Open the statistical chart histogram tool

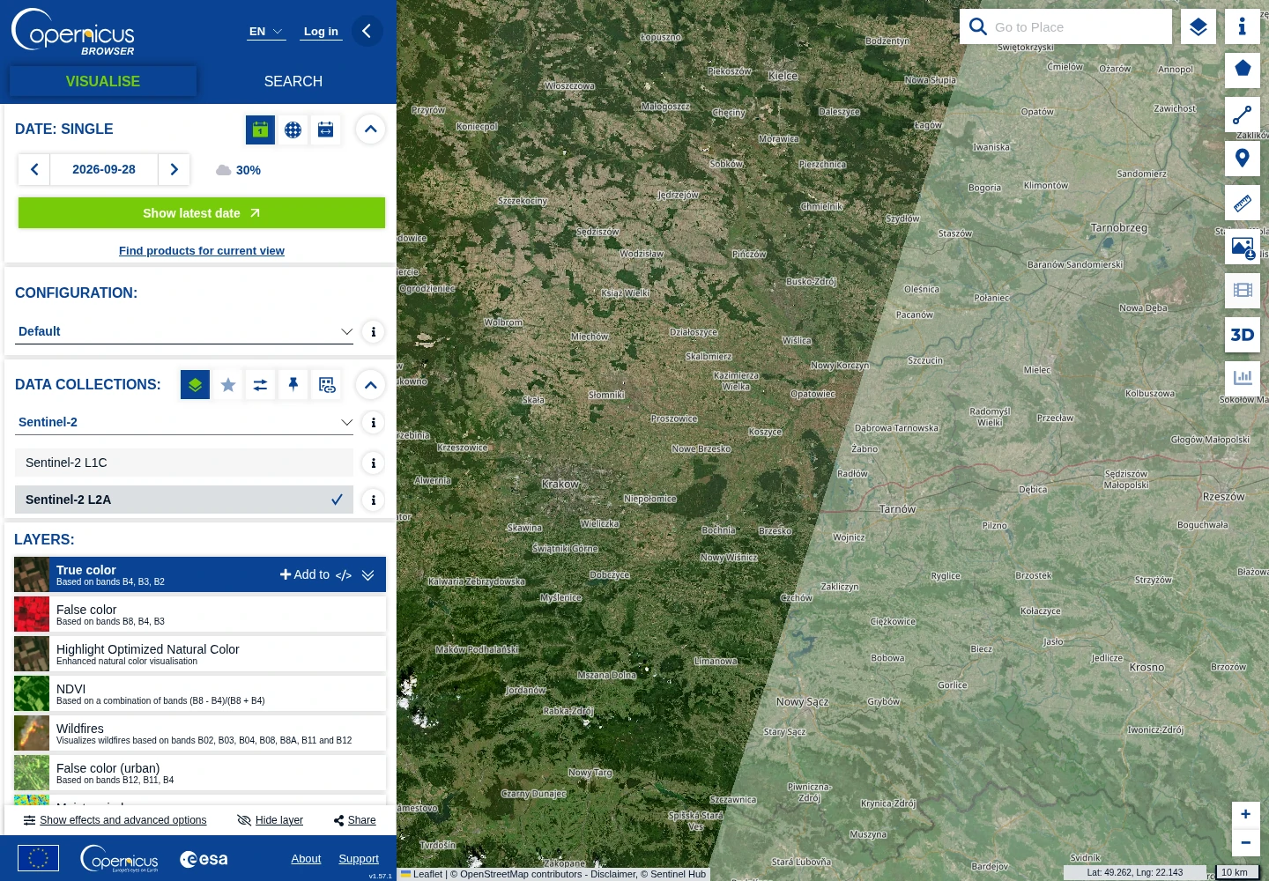1243,378
